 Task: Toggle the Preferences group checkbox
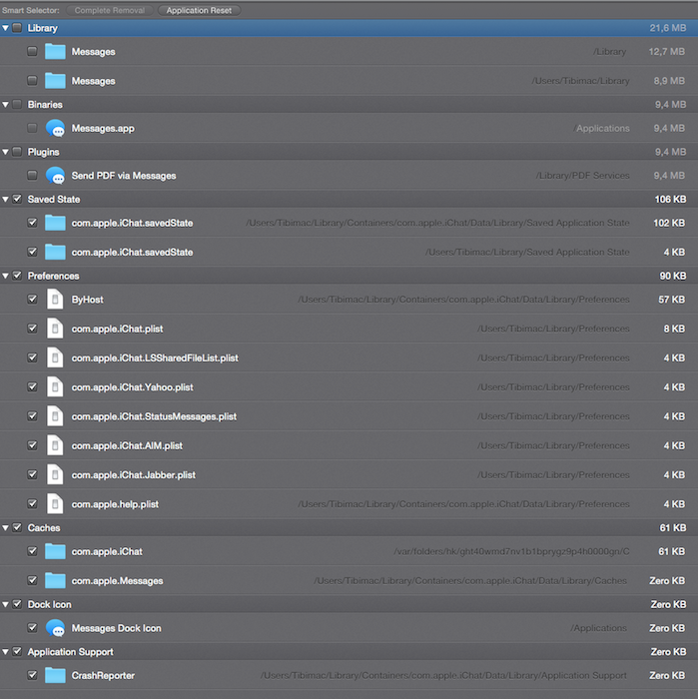coord(18,276)
